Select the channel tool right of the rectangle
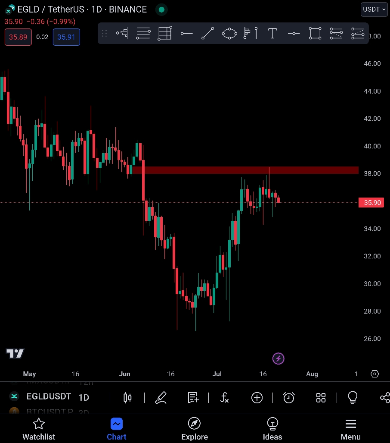 coord(336,33)
